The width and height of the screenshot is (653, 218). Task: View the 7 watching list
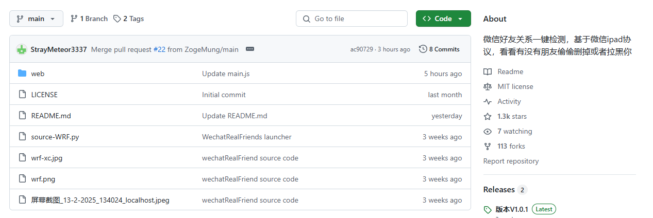[514, 131]
